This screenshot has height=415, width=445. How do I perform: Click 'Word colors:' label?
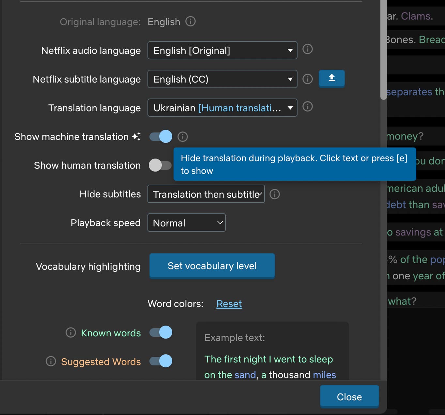[176, 304]
